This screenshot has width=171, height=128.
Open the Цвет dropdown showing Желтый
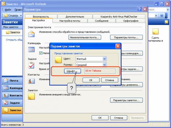91,59
